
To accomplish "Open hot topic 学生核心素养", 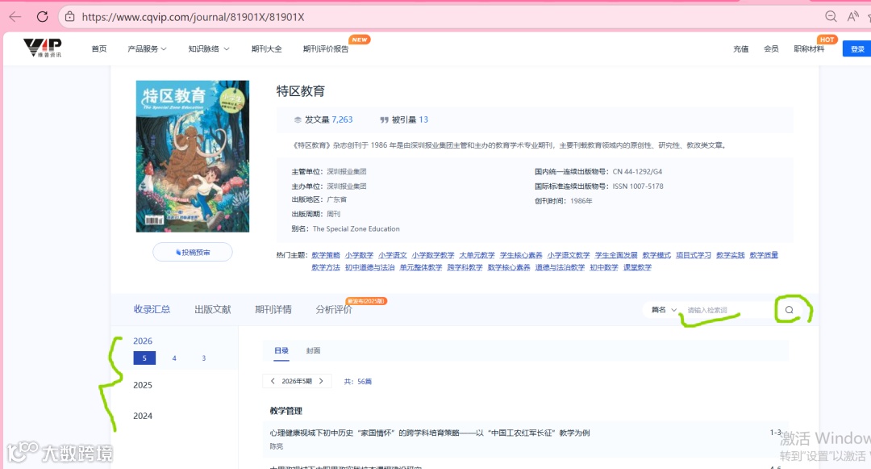I will pos(521,255).
